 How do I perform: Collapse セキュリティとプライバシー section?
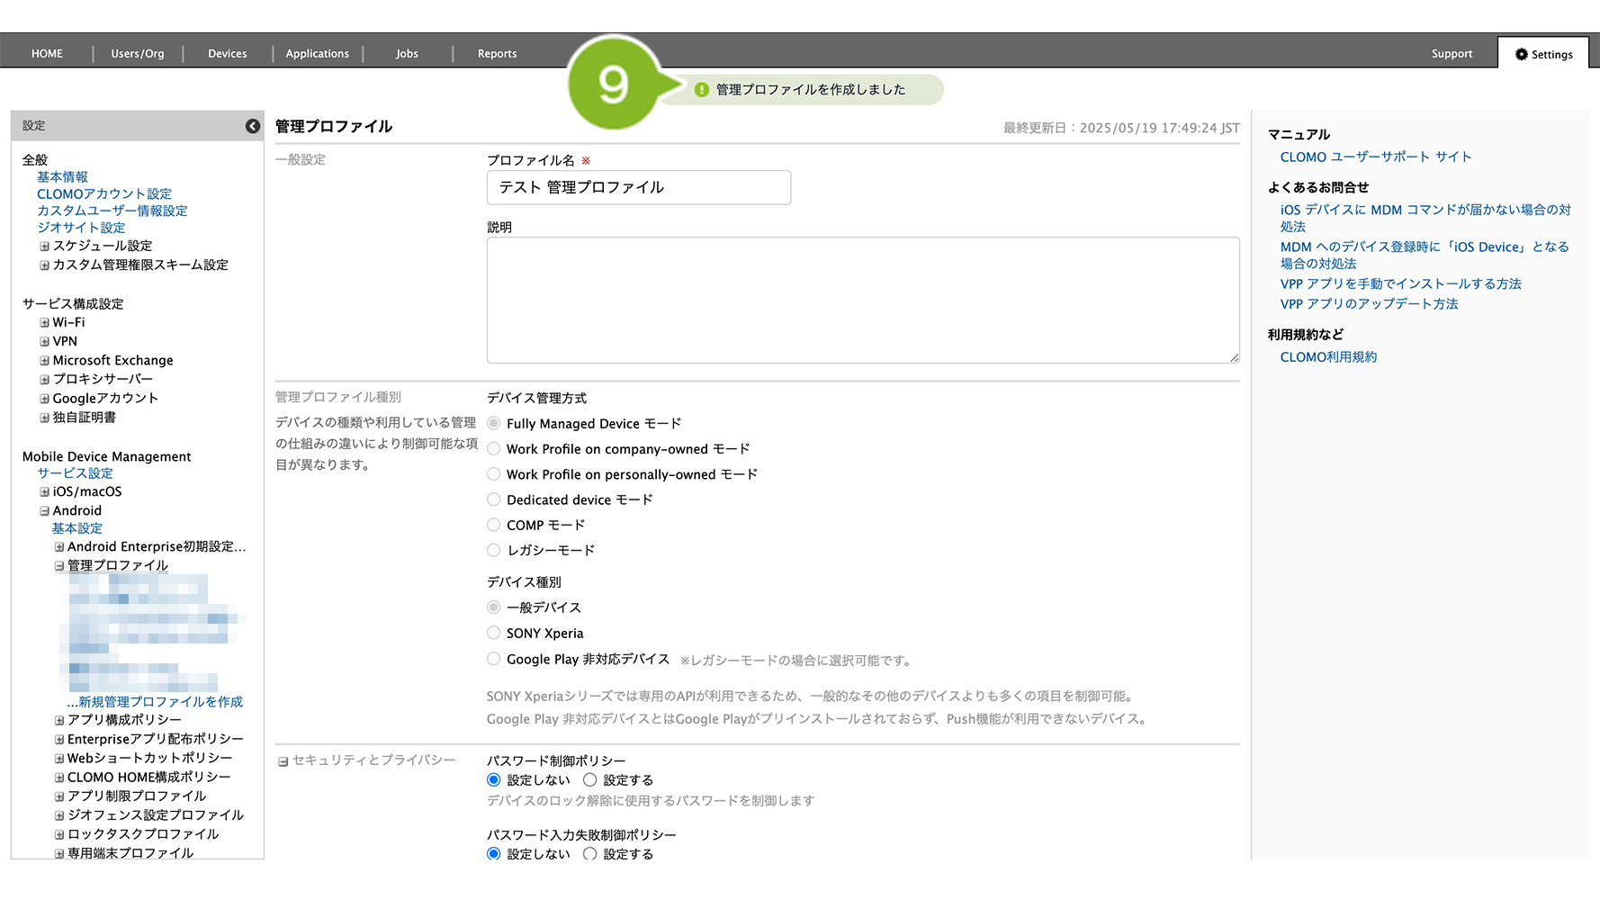tap(283, 761)
